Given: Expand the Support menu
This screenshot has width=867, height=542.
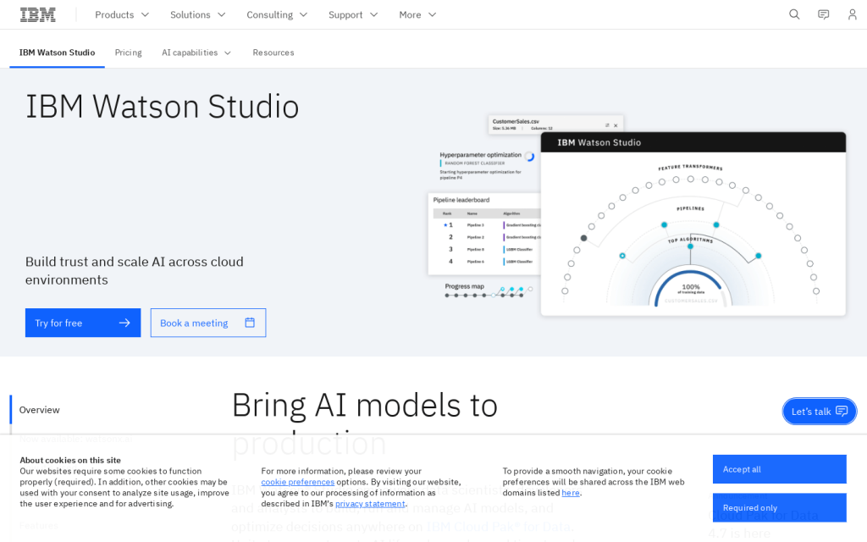Looking at the screenshot, I should (353, 14).
